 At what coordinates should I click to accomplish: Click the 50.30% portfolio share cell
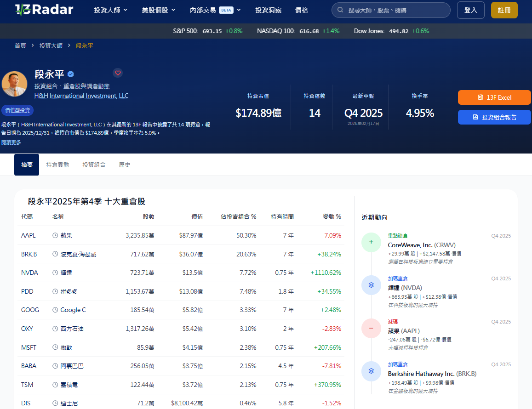pos(246,235)
